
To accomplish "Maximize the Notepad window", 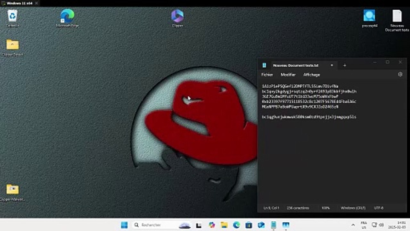I will (x=388, y=62).
